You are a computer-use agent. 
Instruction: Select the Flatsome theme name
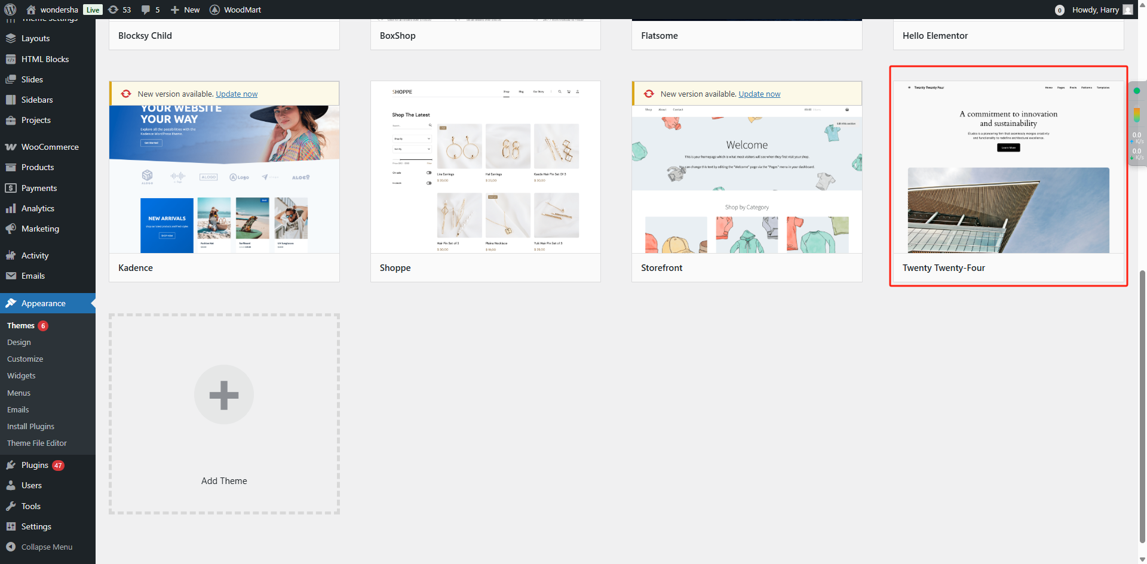[x=660, y=36]
